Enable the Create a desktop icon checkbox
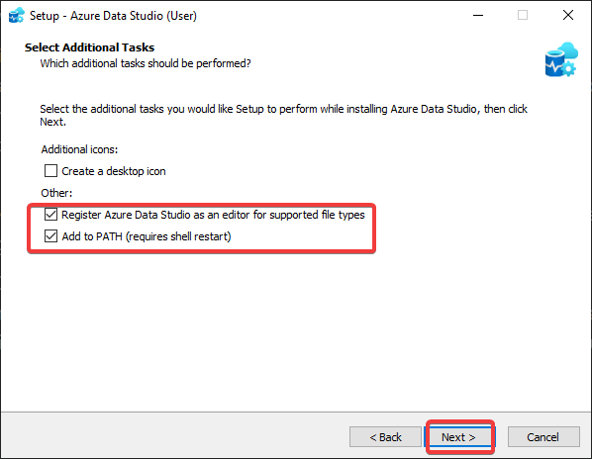The height and width of the screenshot is (459, 592). coord(50,171)
